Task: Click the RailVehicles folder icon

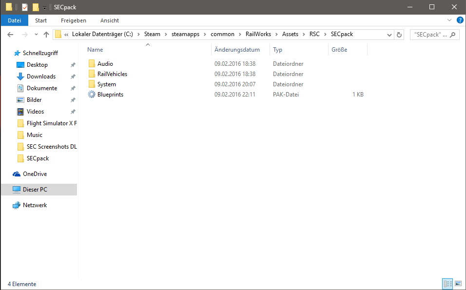Action: (x=92, y=74)
